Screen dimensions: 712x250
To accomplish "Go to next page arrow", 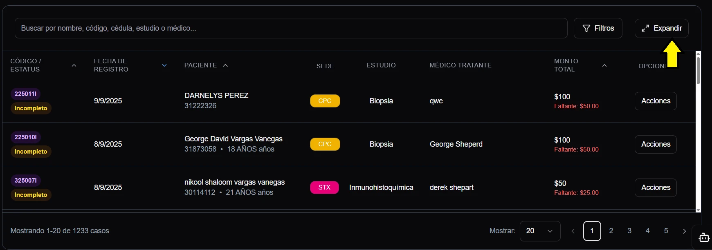I will 684,231.
